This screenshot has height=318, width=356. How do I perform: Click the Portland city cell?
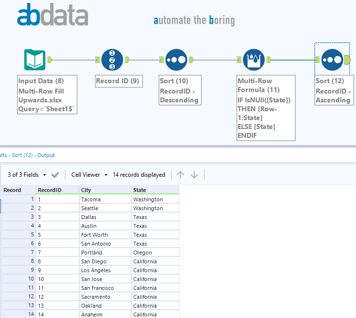click(x=105, y=253)
